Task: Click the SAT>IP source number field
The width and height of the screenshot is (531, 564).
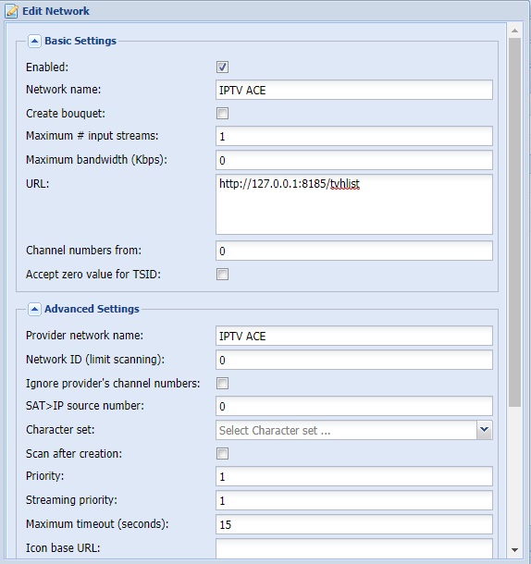Action: click(354, 406)
